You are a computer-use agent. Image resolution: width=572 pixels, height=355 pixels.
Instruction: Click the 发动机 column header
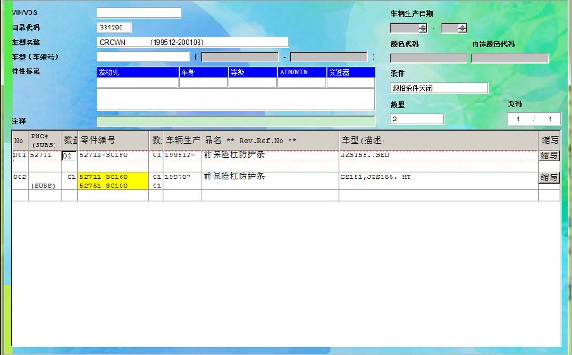pos(138,72)
